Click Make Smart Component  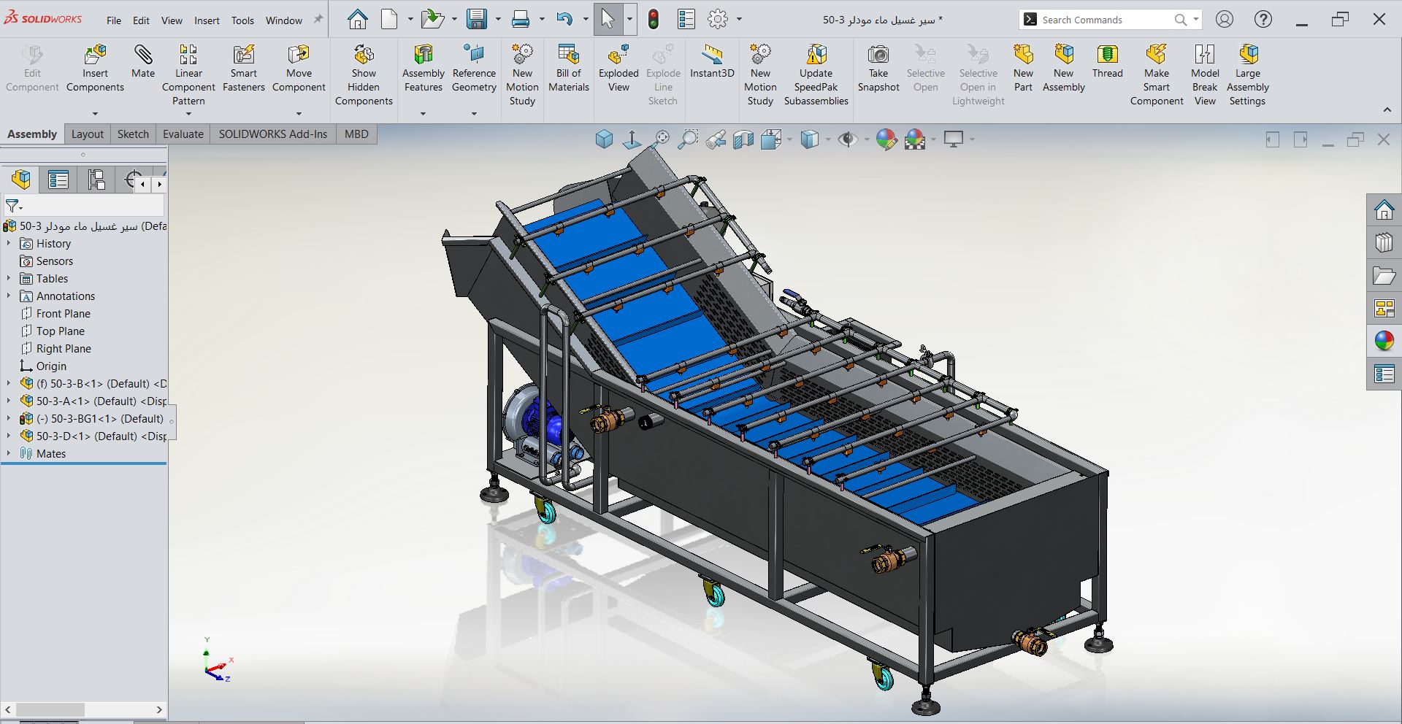tap(1157, 75)
